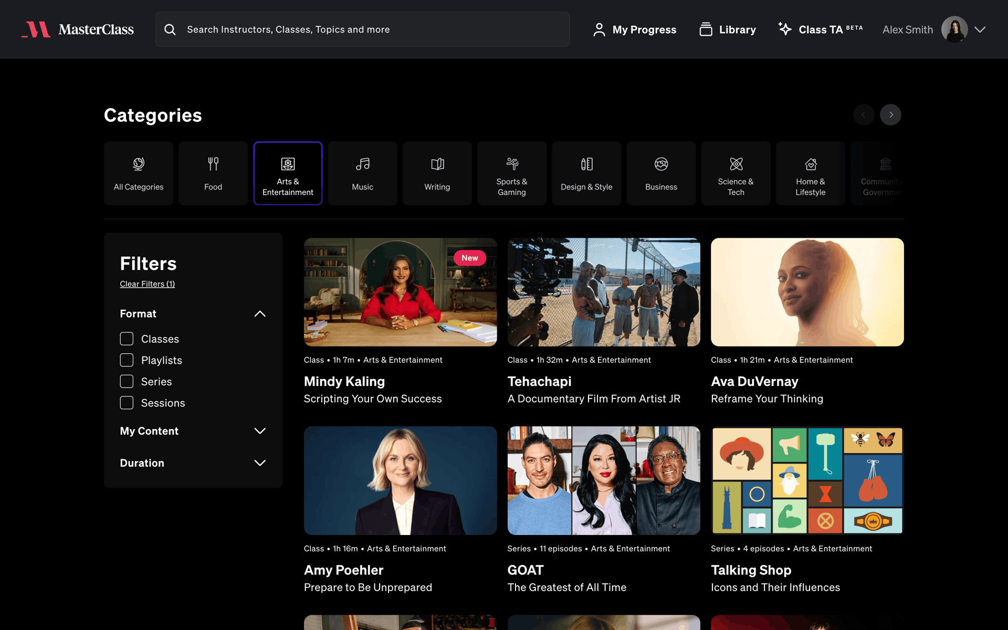Click the Amy Poehler thumbnail image
Viewport: 1008px width, 630px height.
400,481
